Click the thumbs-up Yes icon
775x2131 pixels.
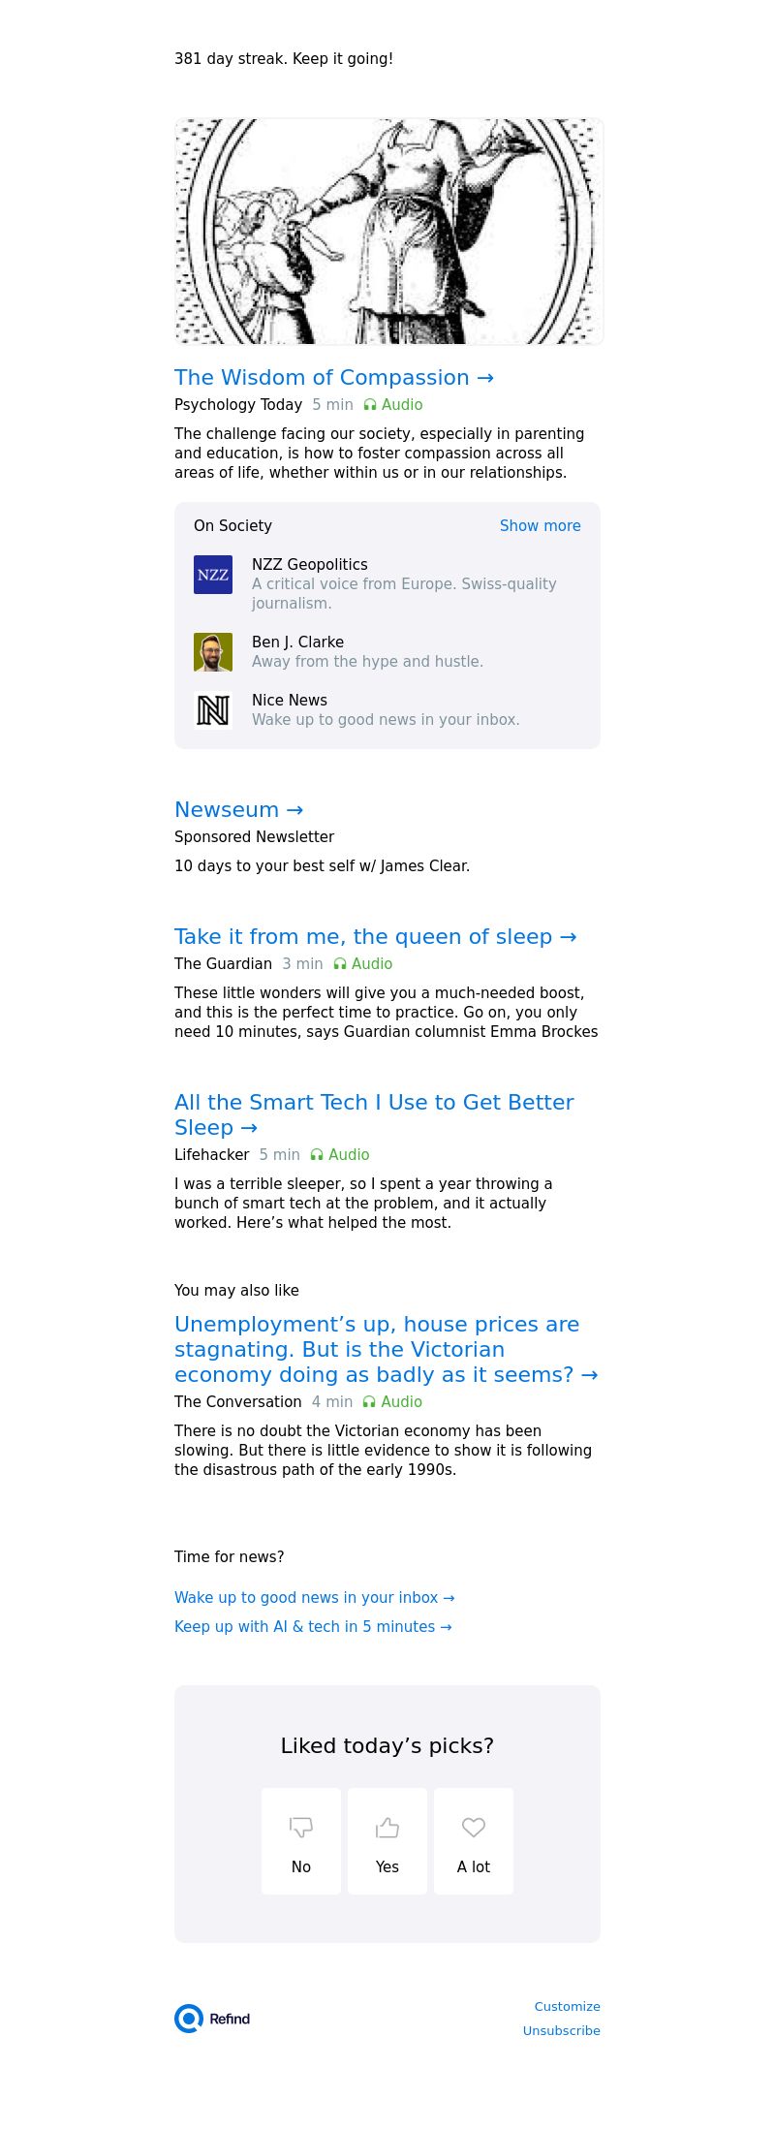coord(387,1827)
